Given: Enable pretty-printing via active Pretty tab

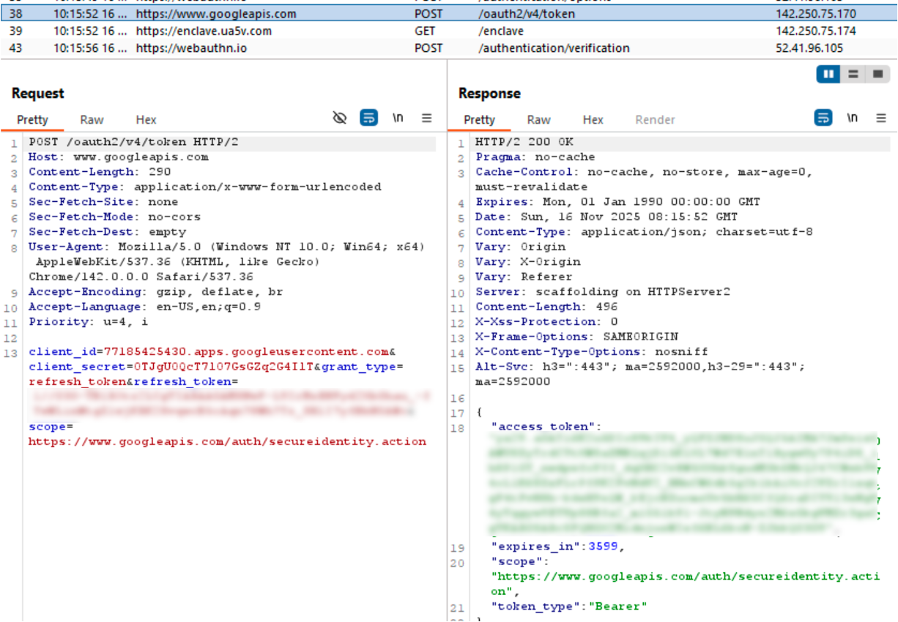Looking at the screenshot, I should (33, 119).
